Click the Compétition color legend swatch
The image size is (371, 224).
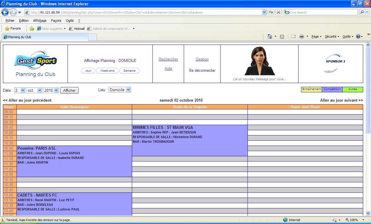coord(332,89)
